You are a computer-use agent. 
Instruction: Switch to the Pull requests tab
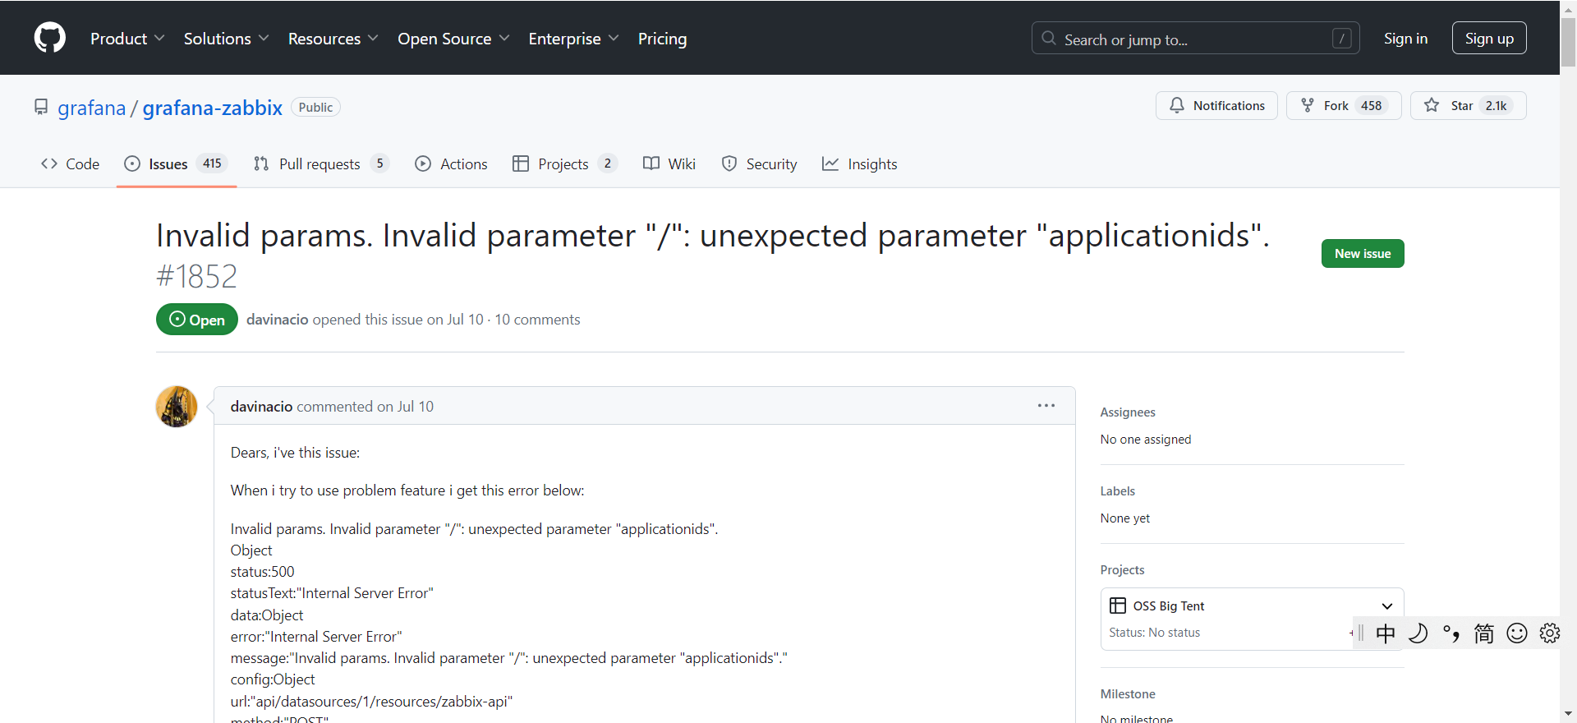pos(320,164)
